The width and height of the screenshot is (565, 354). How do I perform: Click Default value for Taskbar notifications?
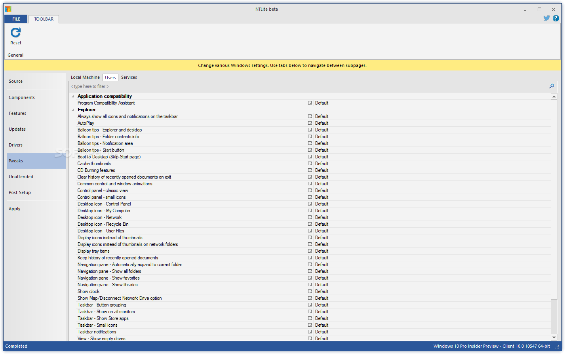pyautogui.click(x=321, y=332)
